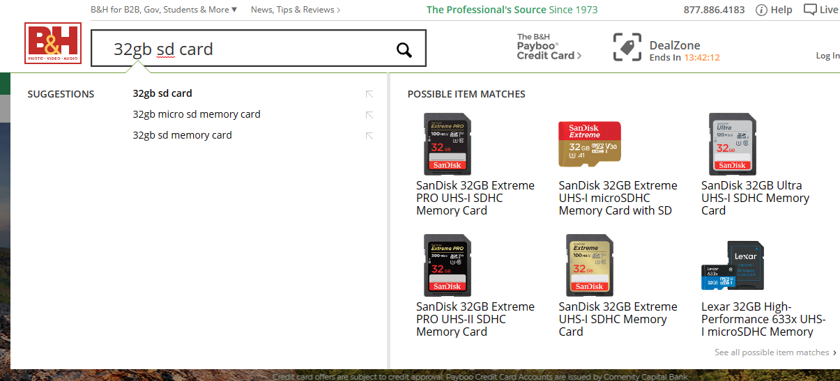This screenshot has height=381, width=840.
Task: Select suggestion '32gb micro sd memory card'
Action: click(x=197, y=114)
